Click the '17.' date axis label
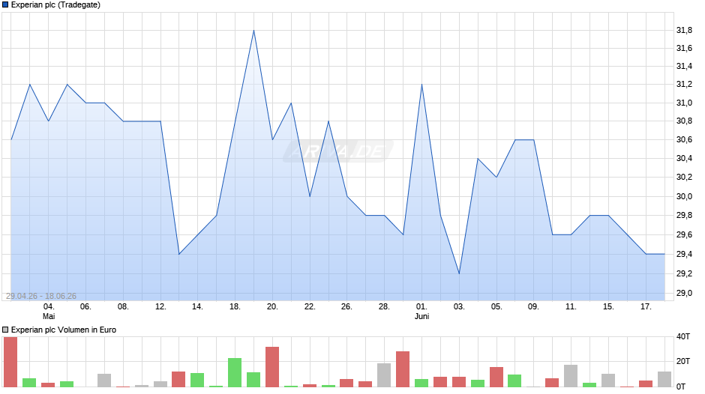Image resolution: width=705 pixels, height=394 pixels. (646, 306)
